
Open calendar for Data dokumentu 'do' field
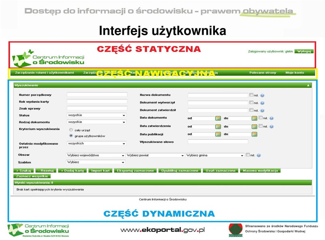(254, 118)
